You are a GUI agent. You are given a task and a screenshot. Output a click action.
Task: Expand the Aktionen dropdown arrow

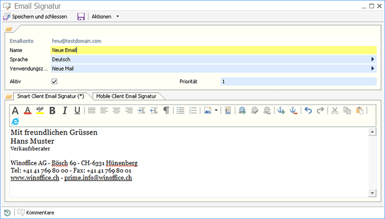[x=118, y=16]
